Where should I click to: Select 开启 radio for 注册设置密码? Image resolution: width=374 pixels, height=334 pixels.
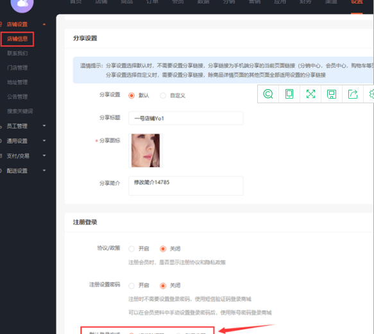click(x=132, y=286)
